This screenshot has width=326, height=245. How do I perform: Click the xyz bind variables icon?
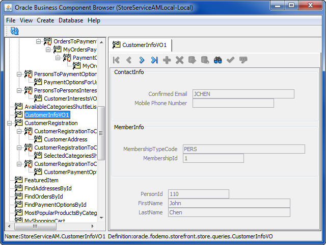(243, 60)
